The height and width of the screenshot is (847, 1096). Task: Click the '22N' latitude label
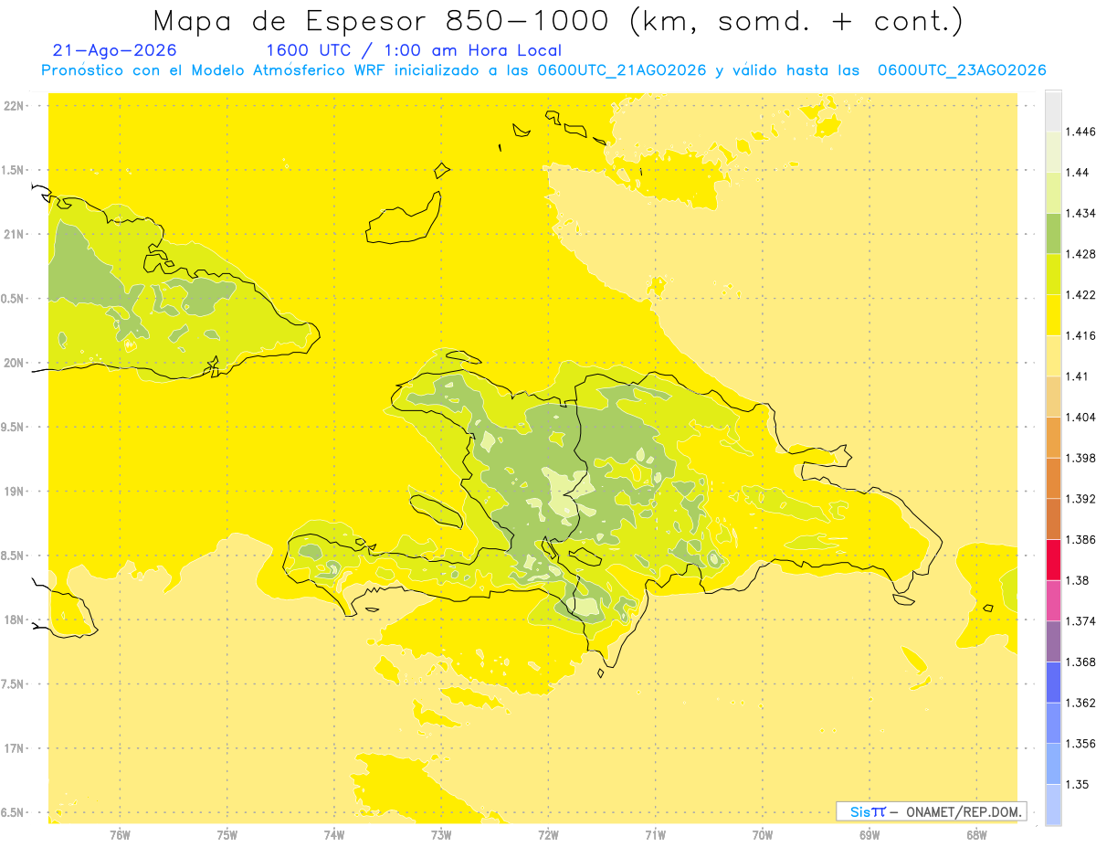click(x=14, y=106)
